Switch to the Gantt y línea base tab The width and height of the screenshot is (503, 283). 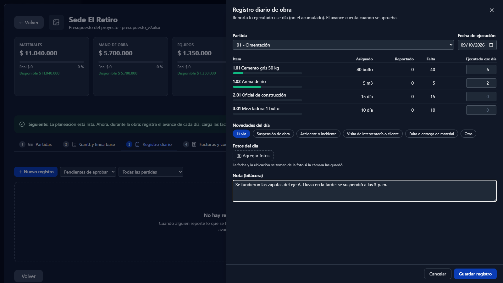[89, 144]
